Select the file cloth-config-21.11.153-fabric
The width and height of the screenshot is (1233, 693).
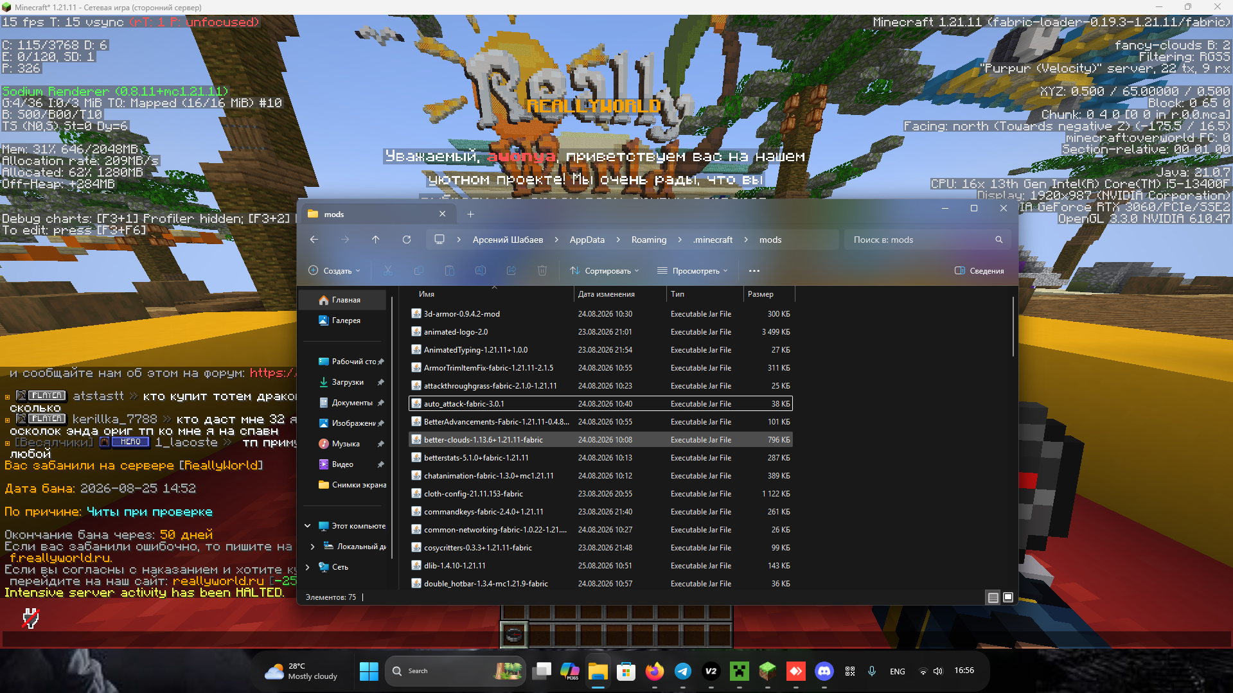(601, 494)
